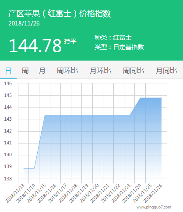This screenshot has width=183, height=212.
Task: Click the x-axis date 2018/11/15
Action: pyautogui.click(x=36, y=193)
